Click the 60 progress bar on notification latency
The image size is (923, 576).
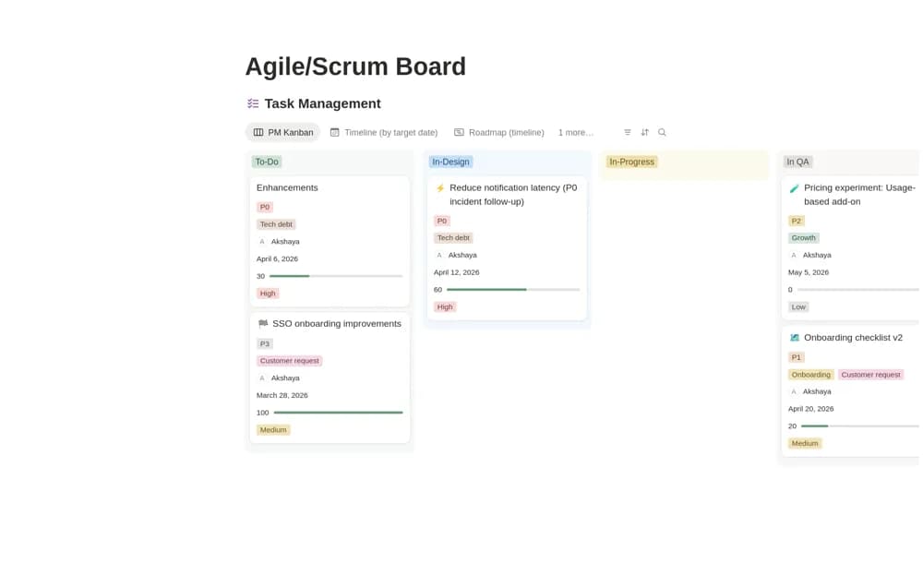[513, 290]
